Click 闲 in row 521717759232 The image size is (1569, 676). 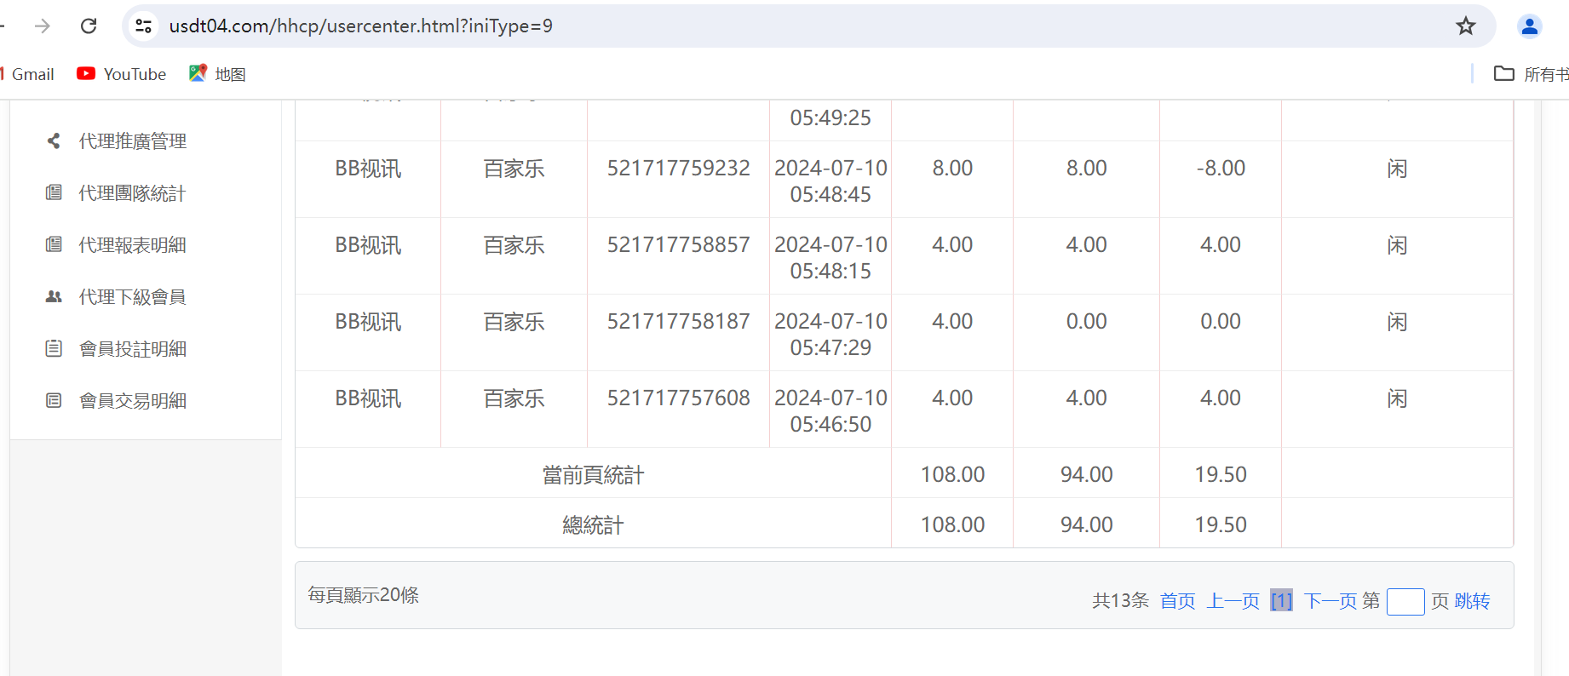(1397, 169)
